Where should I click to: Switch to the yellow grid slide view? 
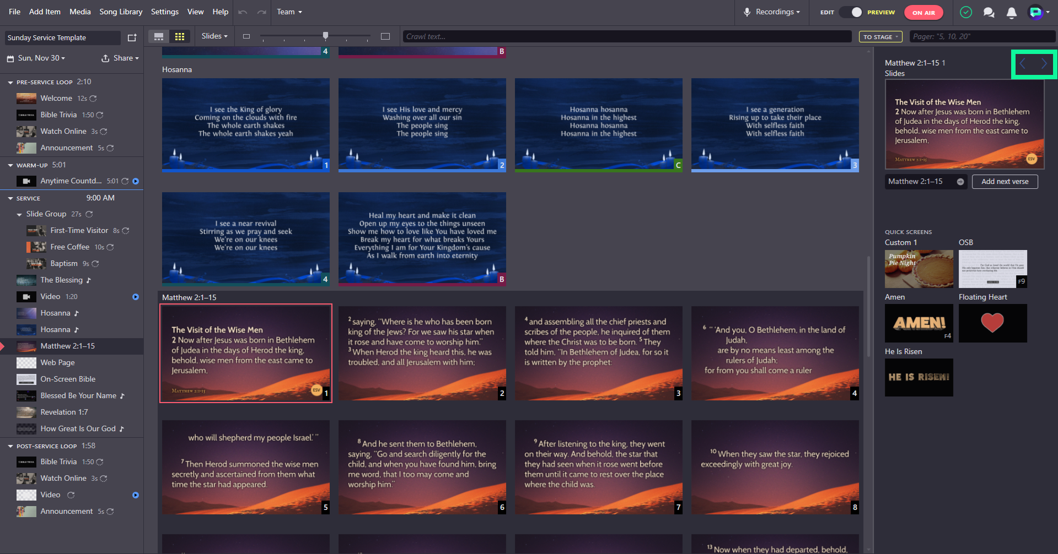[x=180, y=36]
